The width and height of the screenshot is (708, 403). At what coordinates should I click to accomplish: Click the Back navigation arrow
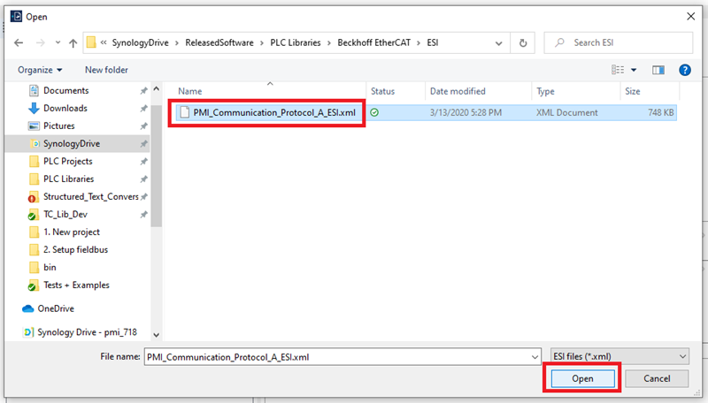coord(19,43)
